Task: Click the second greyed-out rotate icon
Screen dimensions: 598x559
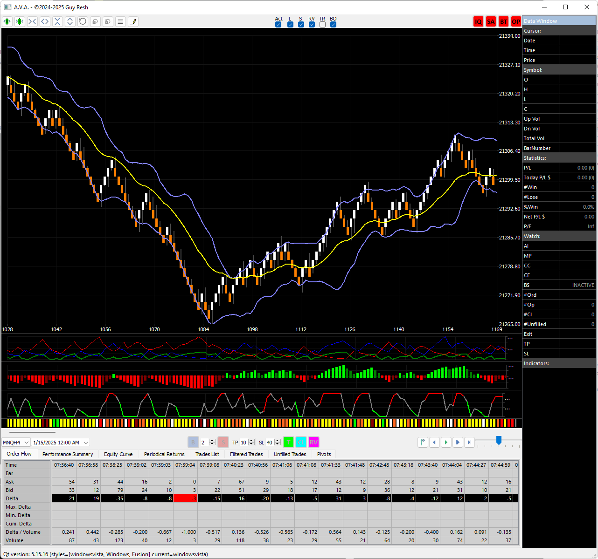Action: (108, 21)
